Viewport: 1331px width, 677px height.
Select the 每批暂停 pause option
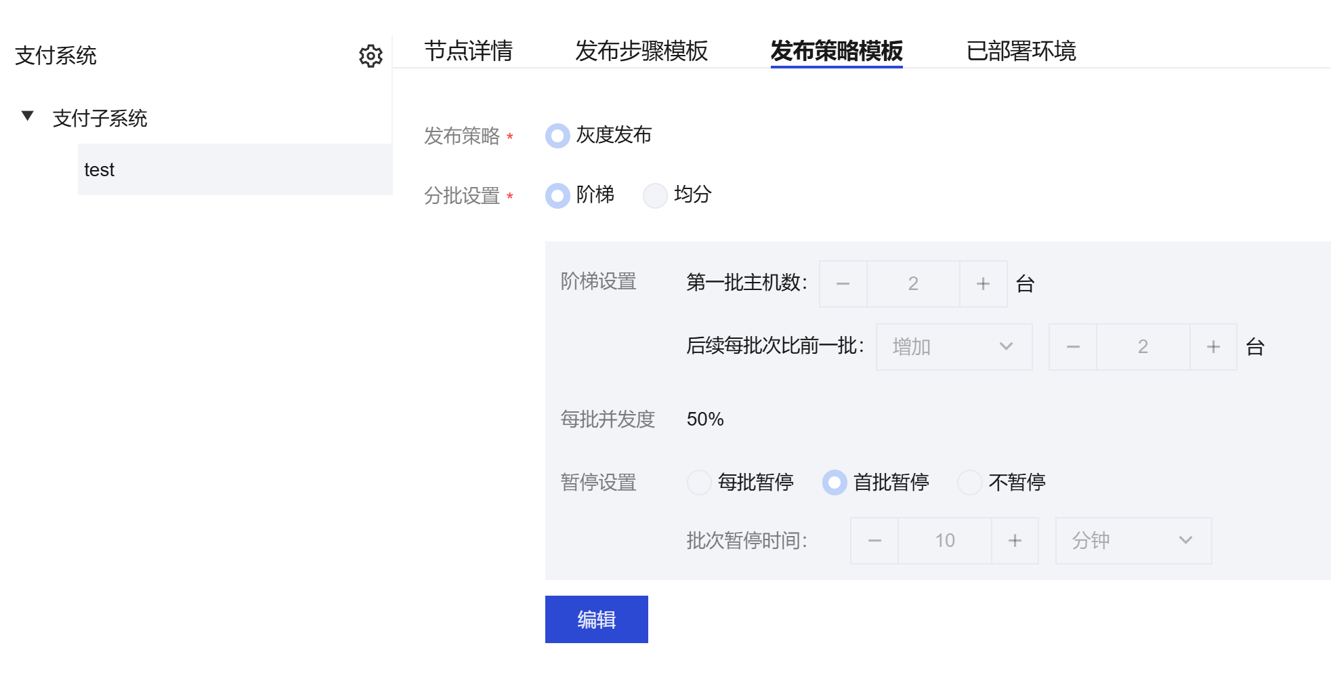[699, 483]
